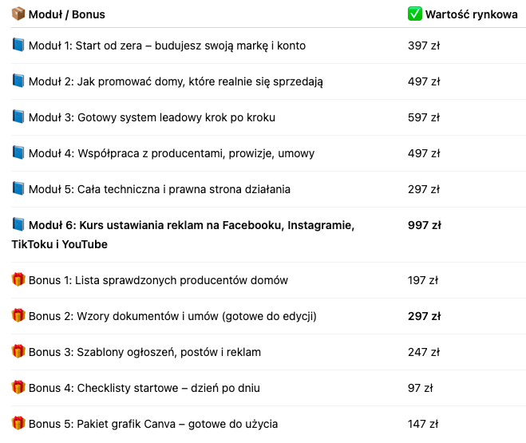Click the book icon for Moduł 1
This screenshot has height=443, width=526.
tap(18, 45)
